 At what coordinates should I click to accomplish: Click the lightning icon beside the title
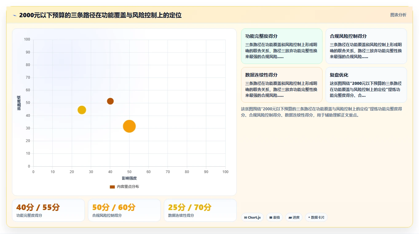pos(14,15)
